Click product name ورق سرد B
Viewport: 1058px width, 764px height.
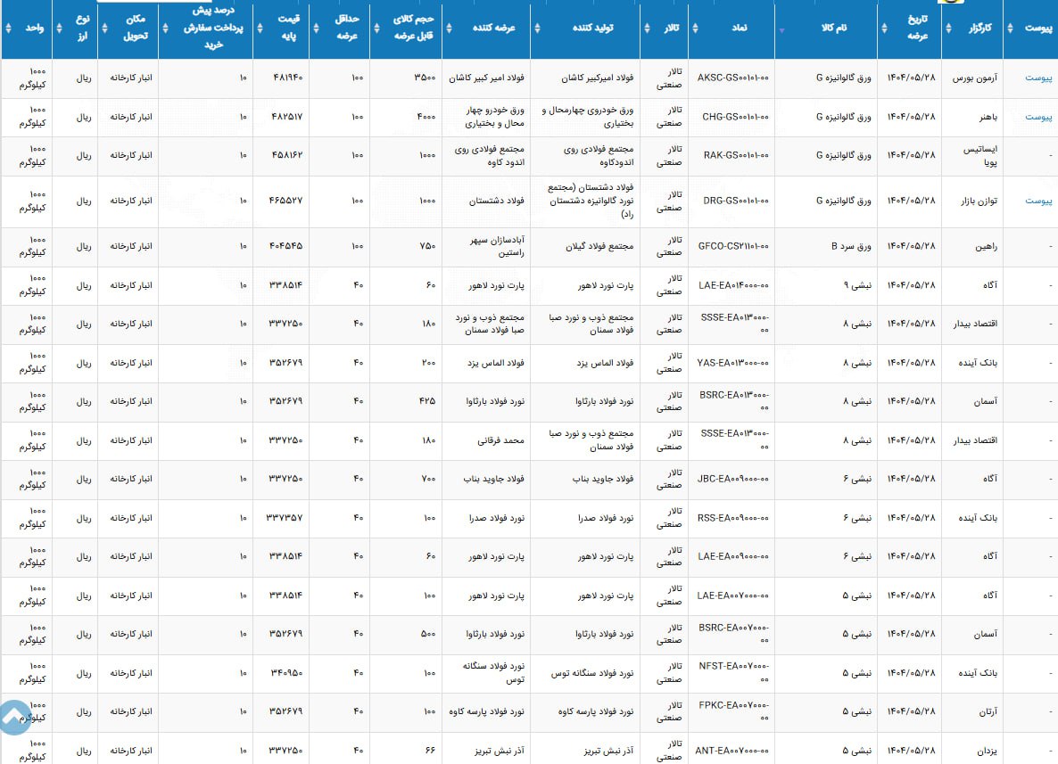click(851, 247)
